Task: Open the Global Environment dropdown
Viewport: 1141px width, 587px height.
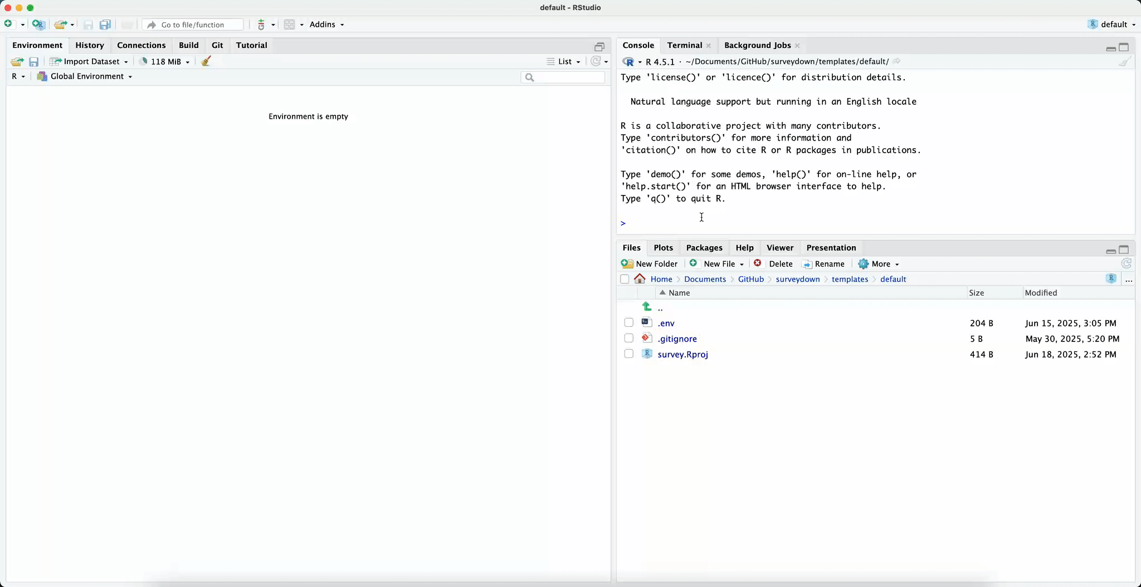Action: pos(85,76)
